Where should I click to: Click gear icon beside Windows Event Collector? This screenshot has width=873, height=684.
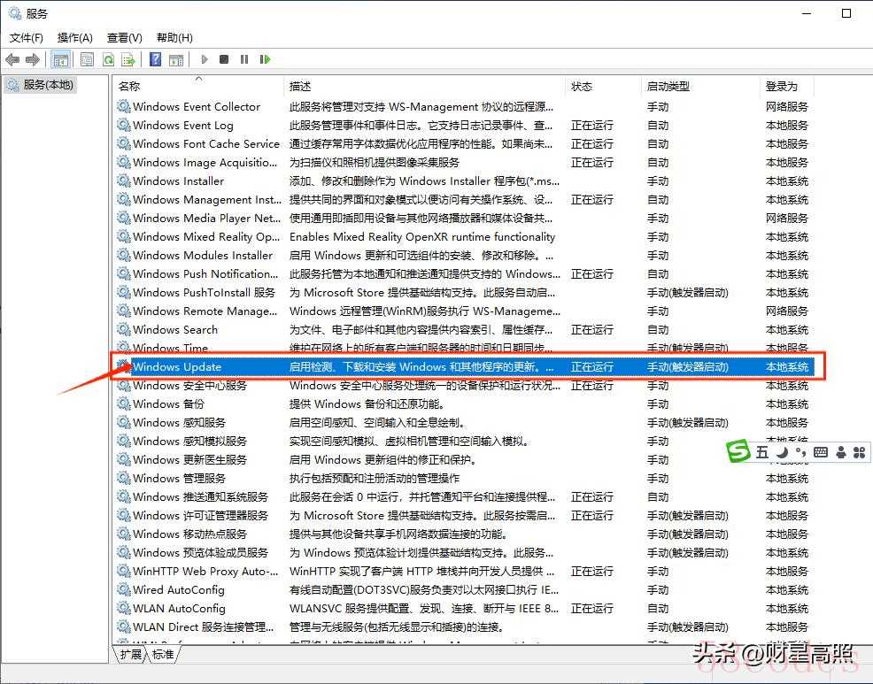click(x=124, y=106)
